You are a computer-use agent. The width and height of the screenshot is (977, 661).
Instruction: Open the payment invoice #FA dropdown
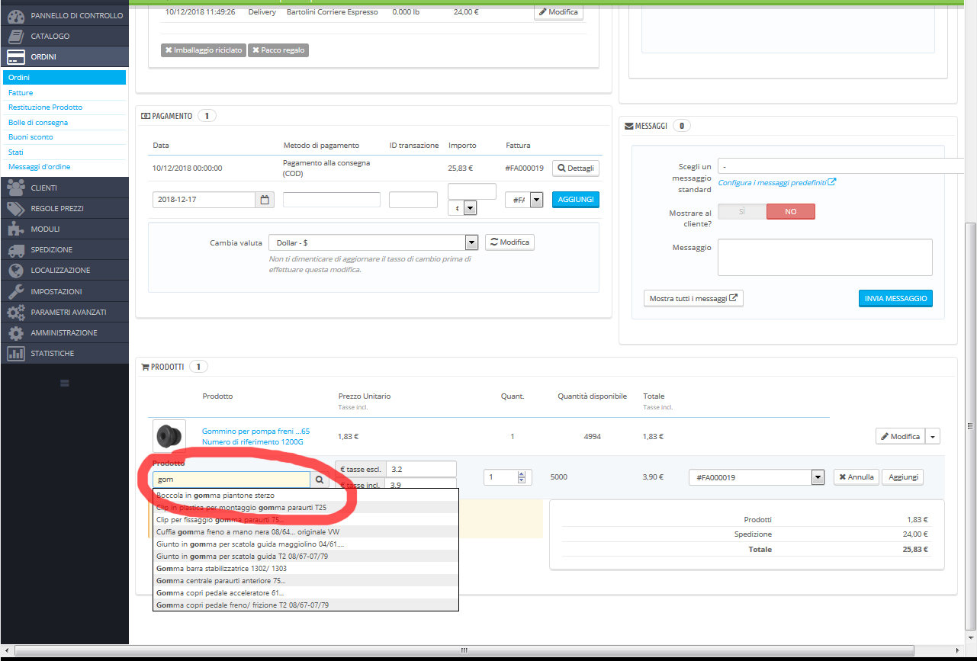pos(524,200)
